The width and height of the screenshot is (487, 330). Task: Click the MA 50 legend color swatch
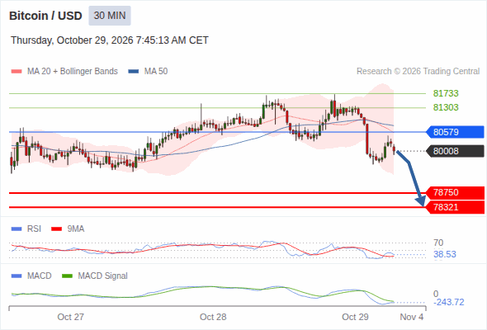(x=134, y=72)
